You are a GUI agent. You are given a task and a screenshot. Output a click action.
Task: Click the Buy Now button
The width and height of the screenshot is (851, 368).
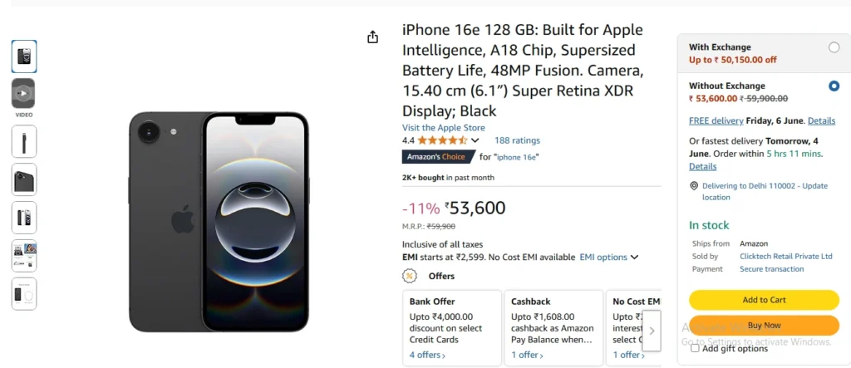pos(765,326)
